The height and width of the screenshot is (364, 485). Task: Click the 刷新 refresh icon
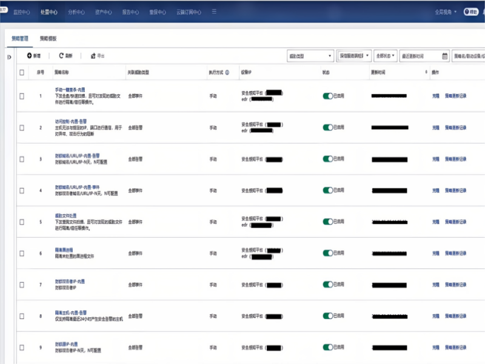tap(61, 56)
